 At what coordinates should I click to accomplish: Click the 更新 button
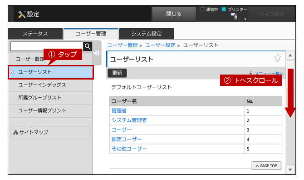coord(117,73)
